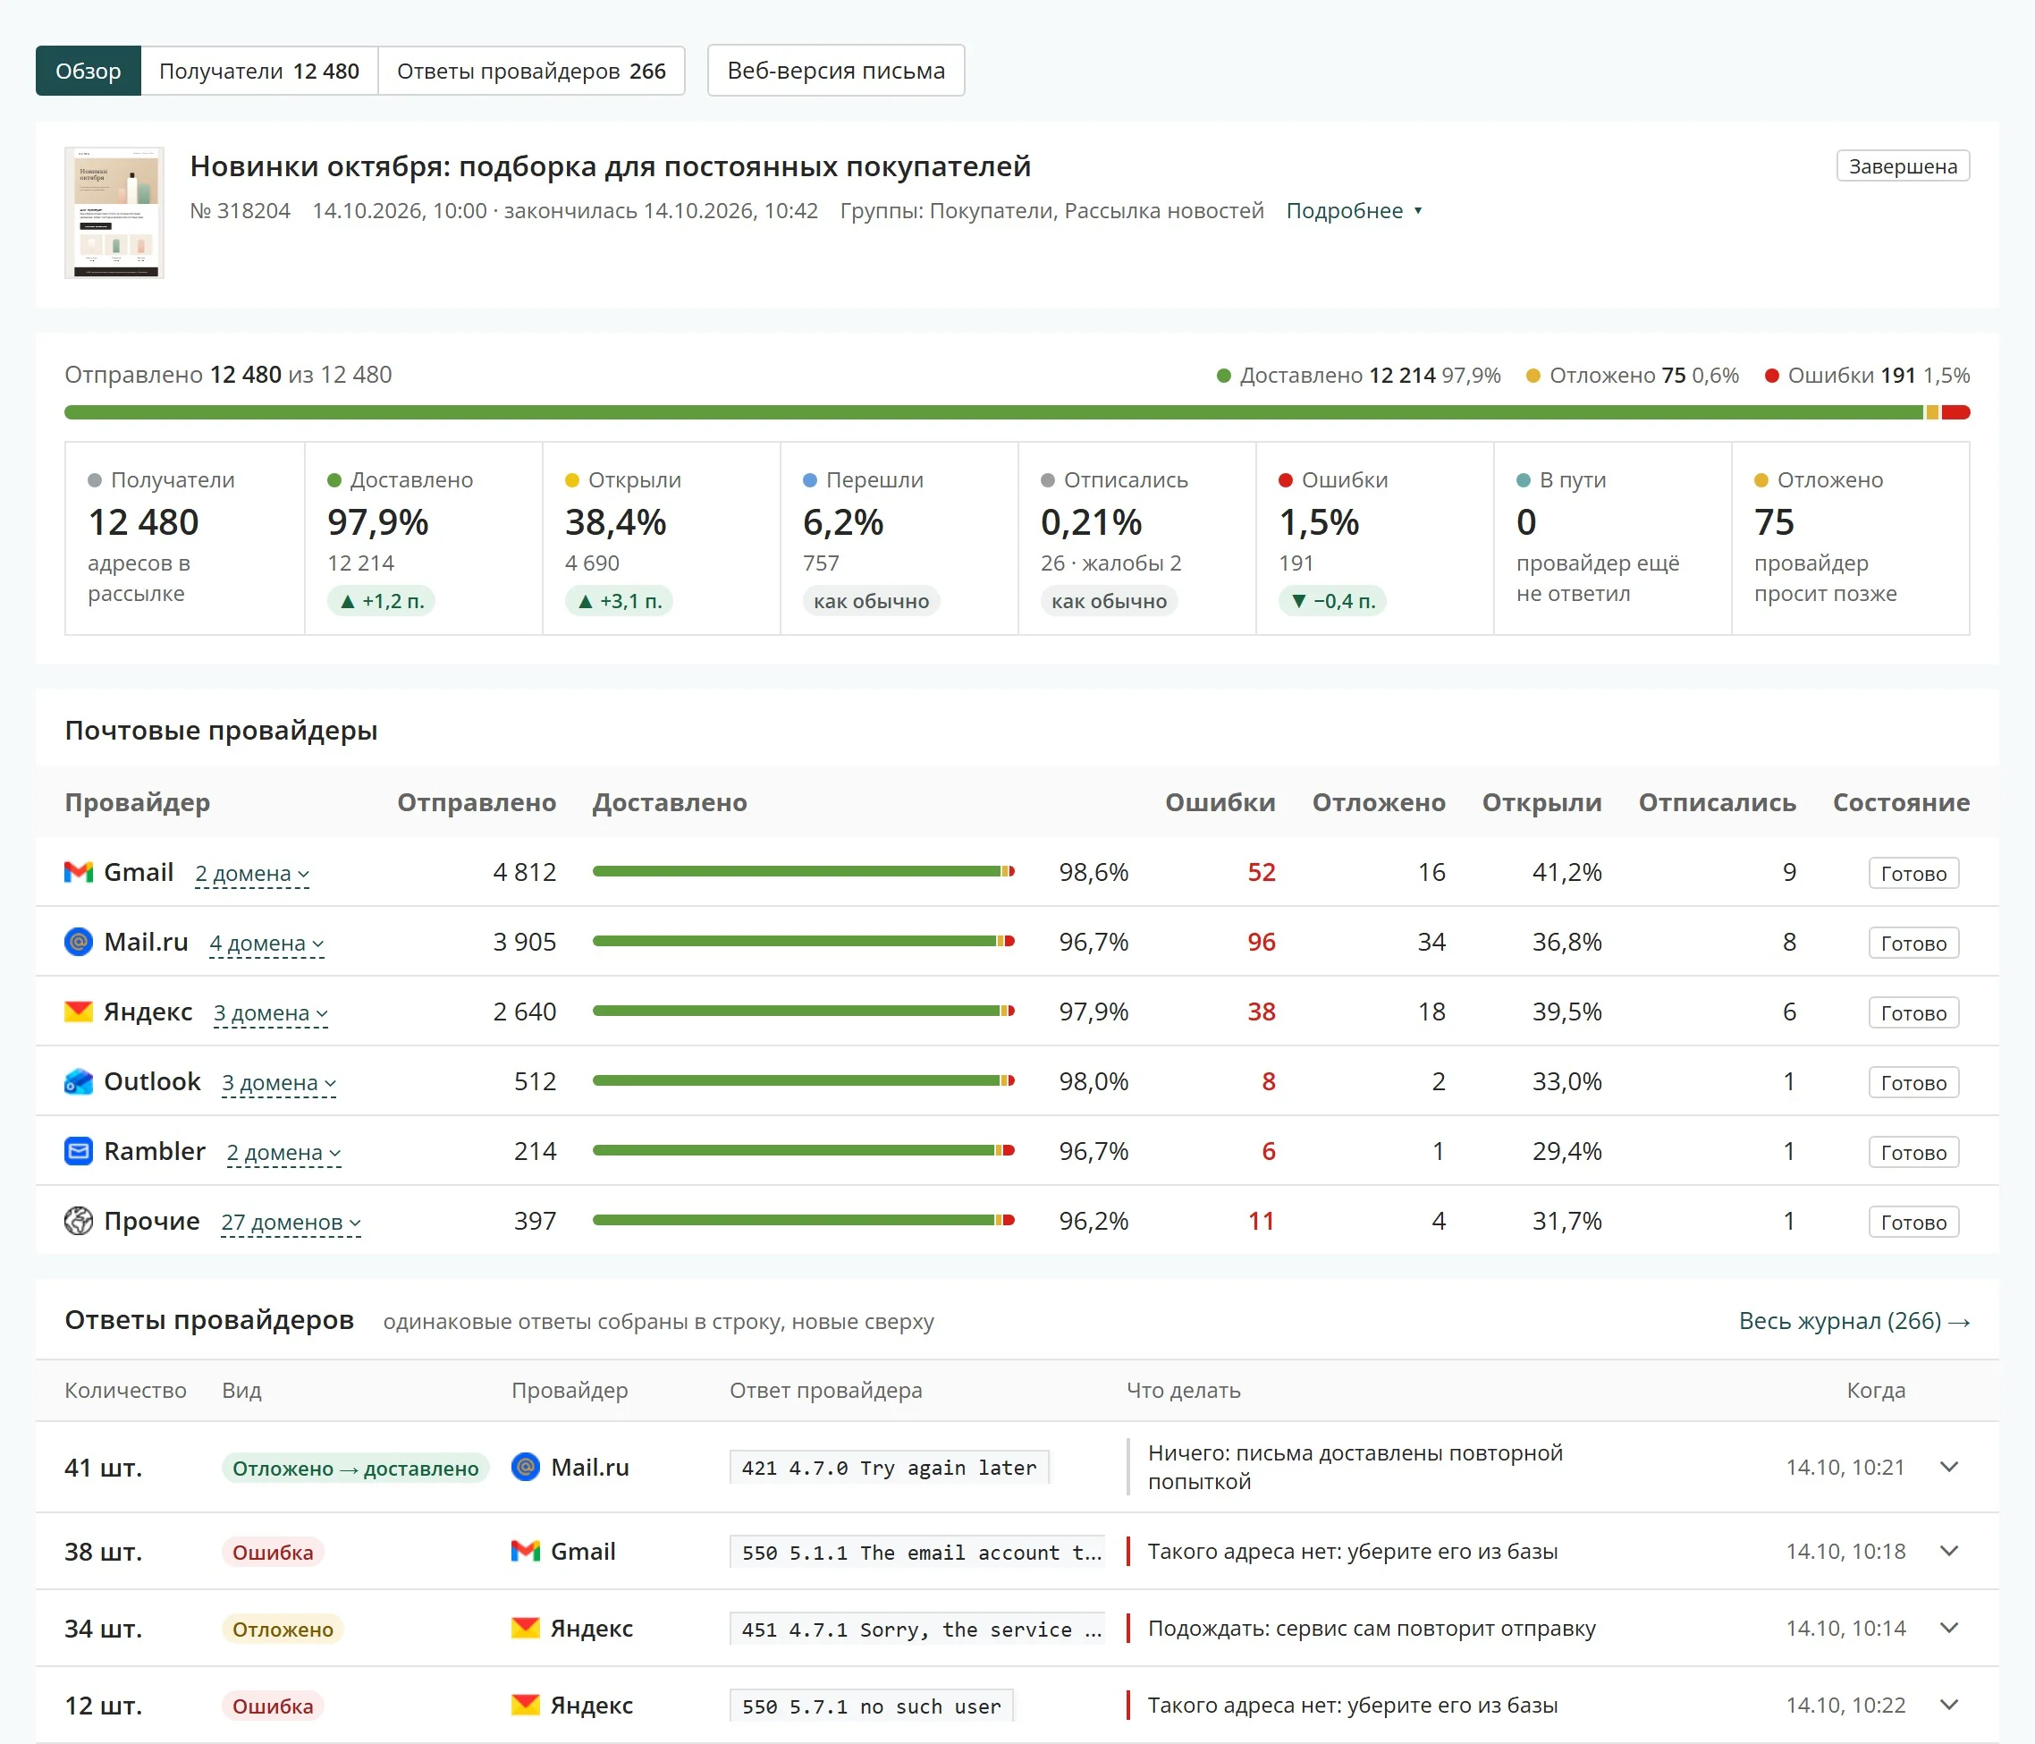Click the Яндекс envelope icon in the providers table
2035x1744 pixels.
(x=79, y=1012)
